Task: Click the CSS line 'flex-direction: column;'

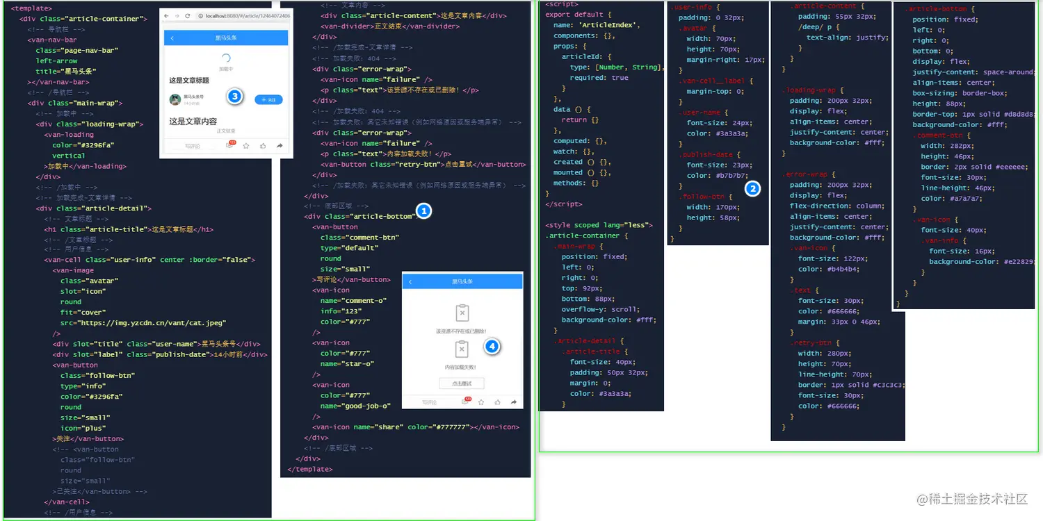Action: [x=837, y=206]
